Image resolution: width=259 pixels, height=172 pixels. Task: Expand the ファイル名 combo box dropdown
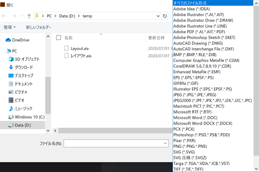click(x=165, y=143)
